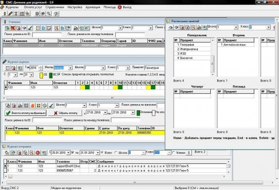
Task: Click first icon in Журнал отправки toolbar
Action: click(7, 153)
